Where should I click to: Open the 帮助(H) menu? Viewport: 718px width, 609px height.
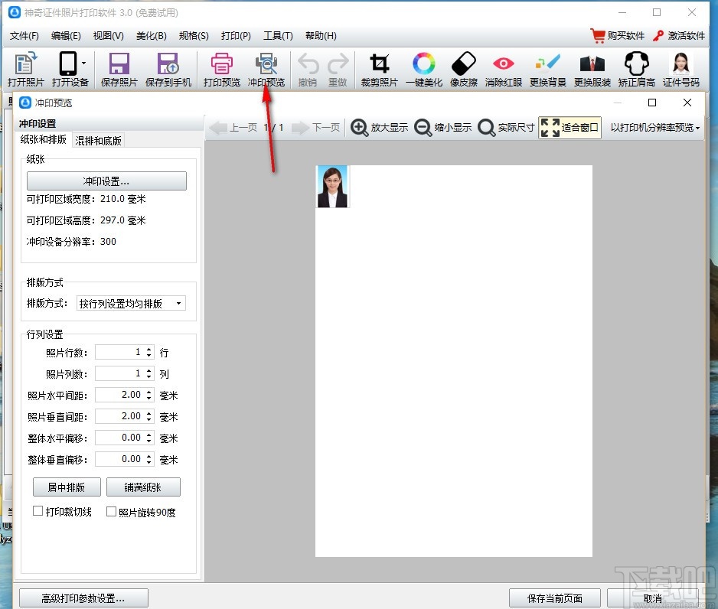(x=321, y=36)
